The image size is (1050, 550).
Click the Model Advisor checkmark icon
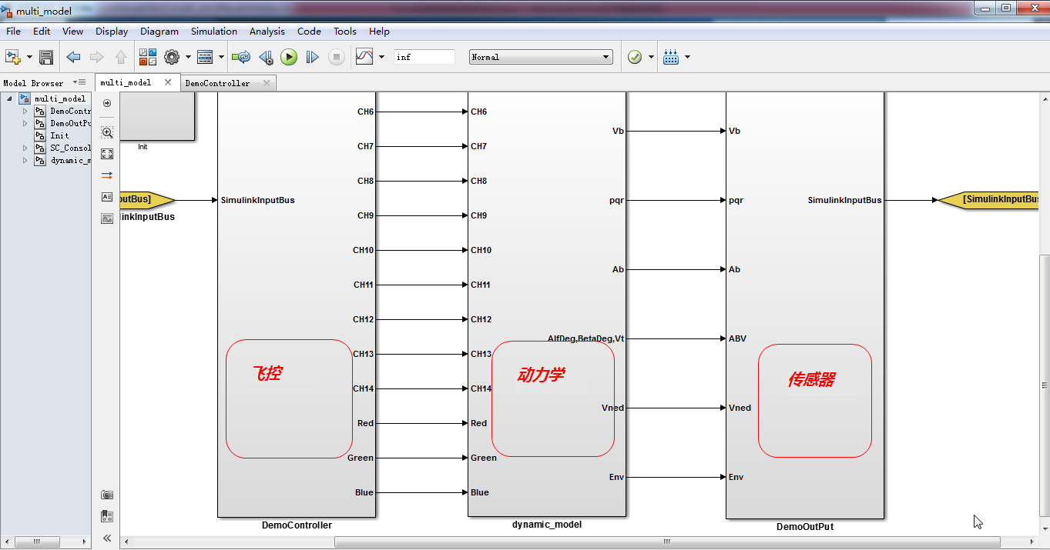pos(635,57)
